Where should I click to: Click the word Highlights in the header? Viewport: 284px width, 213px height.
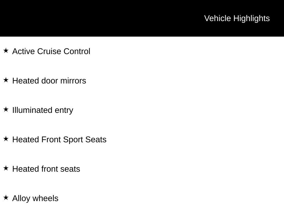(252, 18)
